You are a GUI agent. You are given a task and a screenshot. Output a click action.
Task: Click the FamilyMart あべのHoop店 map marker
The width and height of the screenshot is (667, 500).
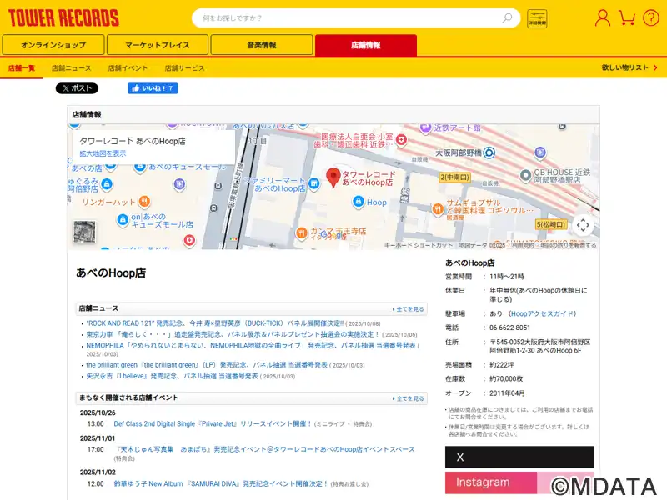[x=314, y=183]
